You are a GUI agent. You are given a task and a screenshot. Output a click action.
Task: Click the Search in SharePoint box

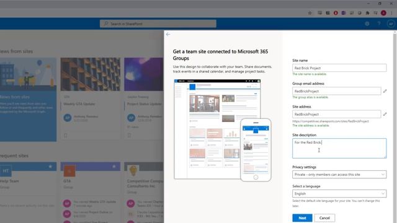(158, 24)
